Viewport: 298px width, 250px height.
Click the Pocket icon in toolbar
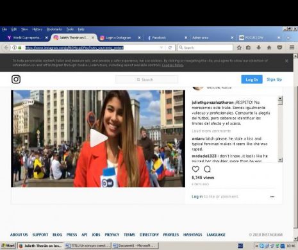click(x=279, y=47)
